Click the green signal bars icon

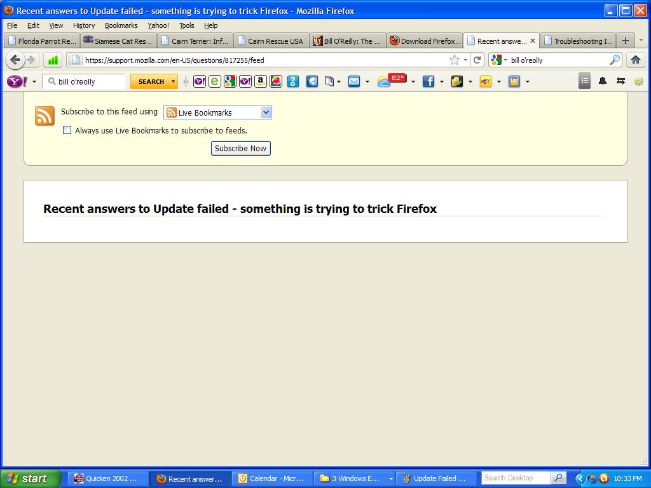point(53,60)
